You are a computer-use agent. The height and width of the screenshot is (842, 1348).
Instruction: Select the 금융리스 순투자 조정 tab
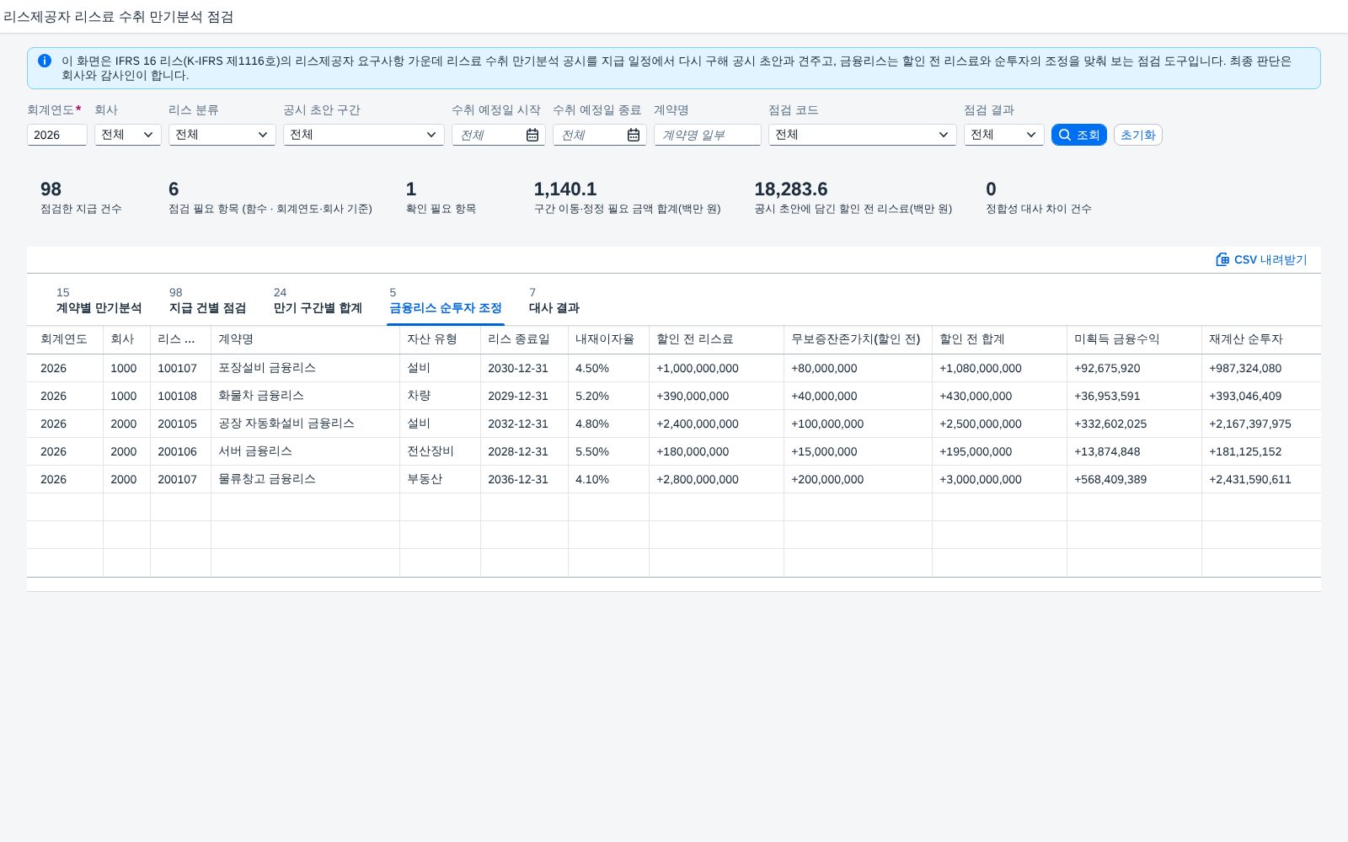pyautogui.click(x=446, y=301)
